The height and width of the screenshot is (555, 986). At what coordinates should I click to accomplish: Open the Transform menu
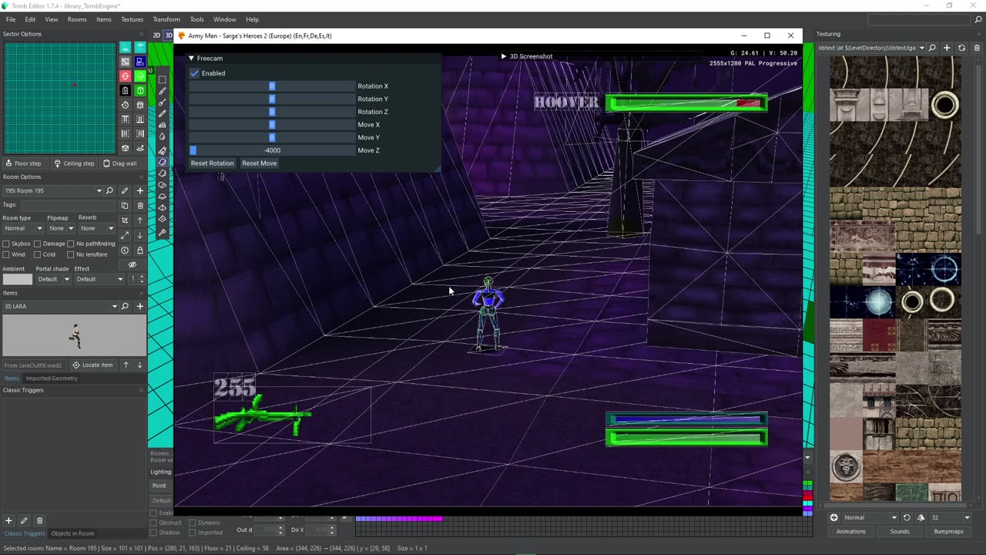click(166, 19)
